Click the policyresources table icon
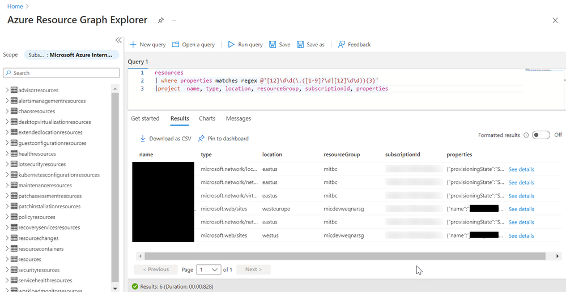 [x=14, y=217]
